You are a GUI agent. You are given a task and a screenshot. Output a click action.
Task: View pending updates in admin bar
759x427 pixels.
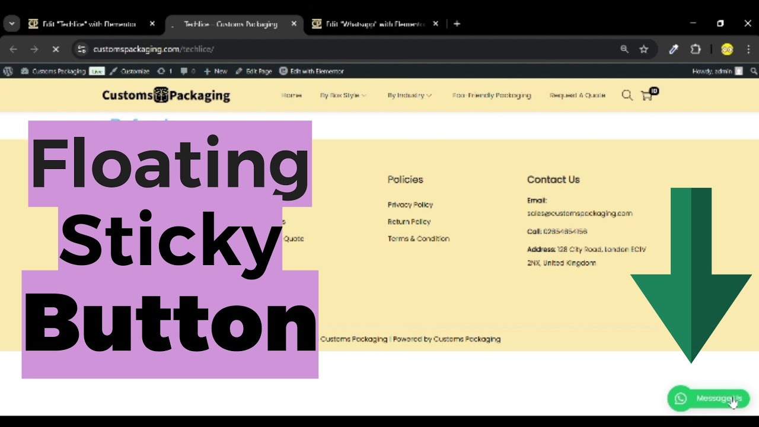(165, 71)
